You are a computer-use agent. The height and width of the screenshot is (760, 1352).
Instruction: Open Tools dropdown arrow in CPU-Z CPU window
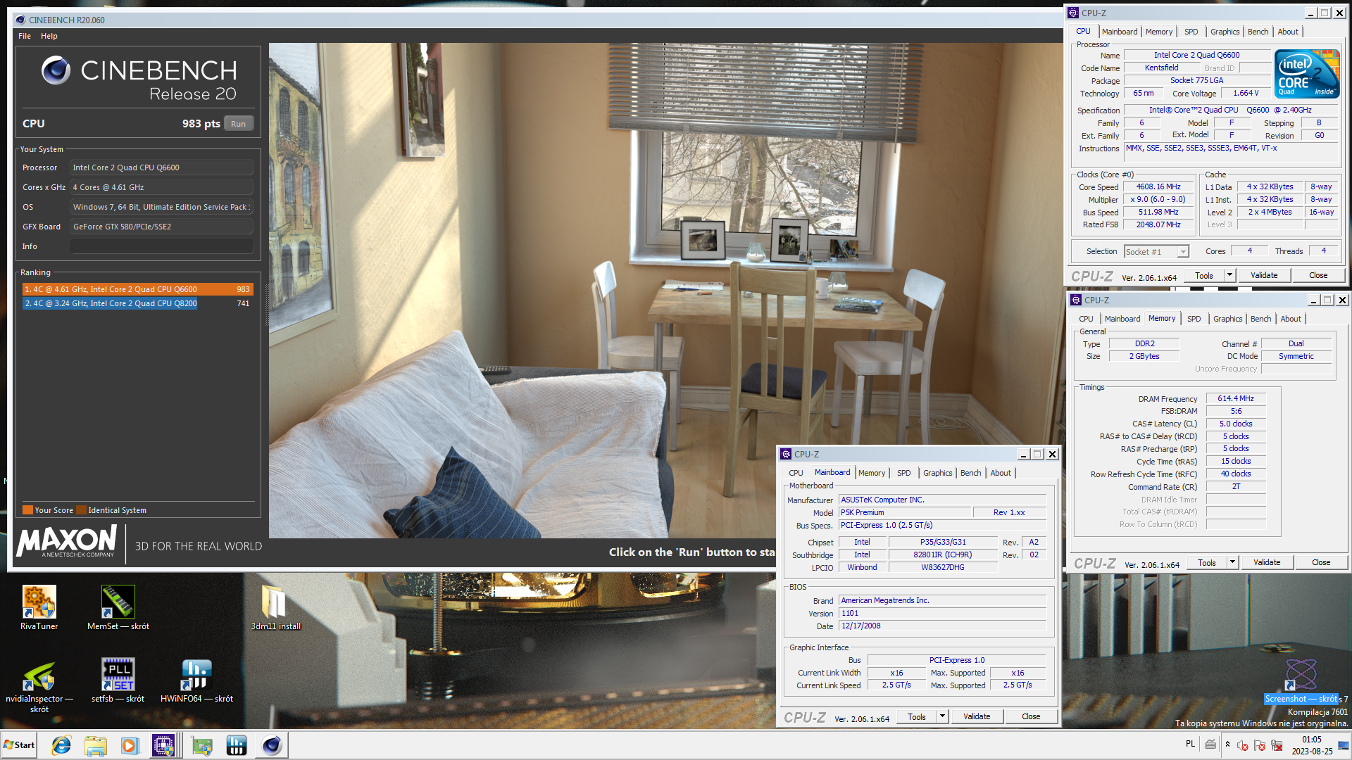coord(1230,275)
